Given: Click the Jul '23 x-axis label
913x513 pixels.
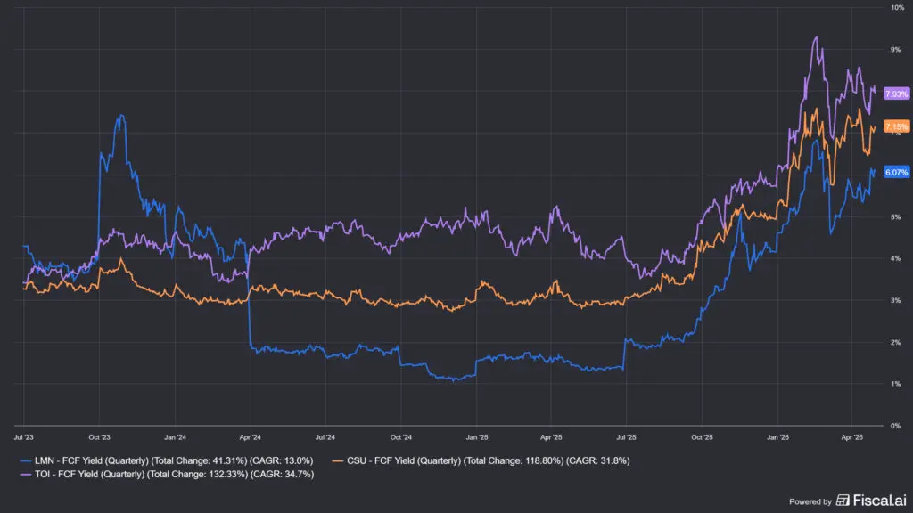Looking at the screenshot, I should tap(23, 437).
